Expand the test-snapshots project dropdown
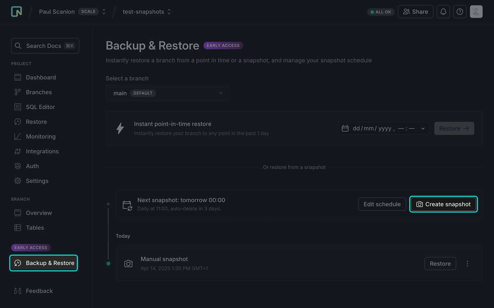Image resolution: width=494 pixels, height=308 pixels. click(x=169, y=11)
